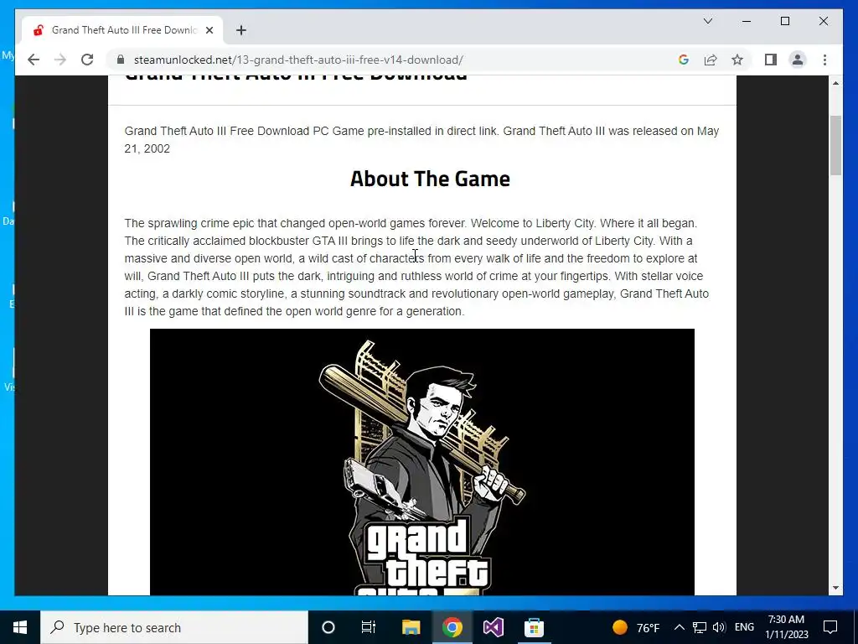This screenshot has height=644, width=858.
Task: Open File Explorer from the taskbar
Action: [411, 627]
